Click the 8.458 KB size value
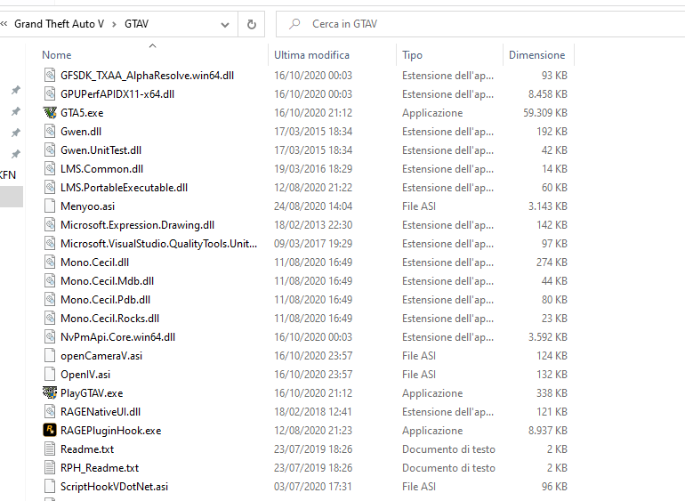The width and height of the screenshot is (685, 501). click(547, 94)
